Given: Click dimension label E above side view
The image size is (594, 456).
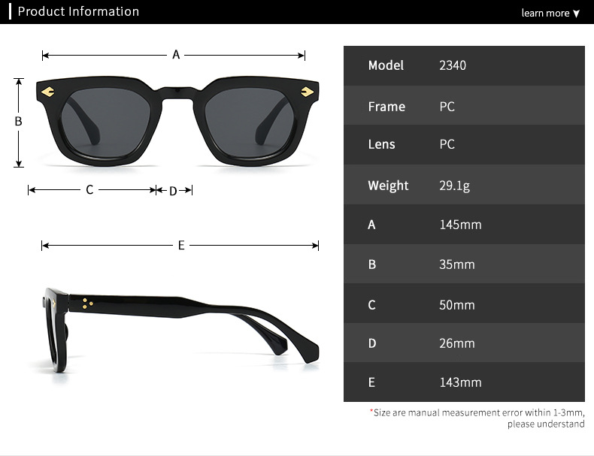Looking at the screenshot, I should pos(181,245).
